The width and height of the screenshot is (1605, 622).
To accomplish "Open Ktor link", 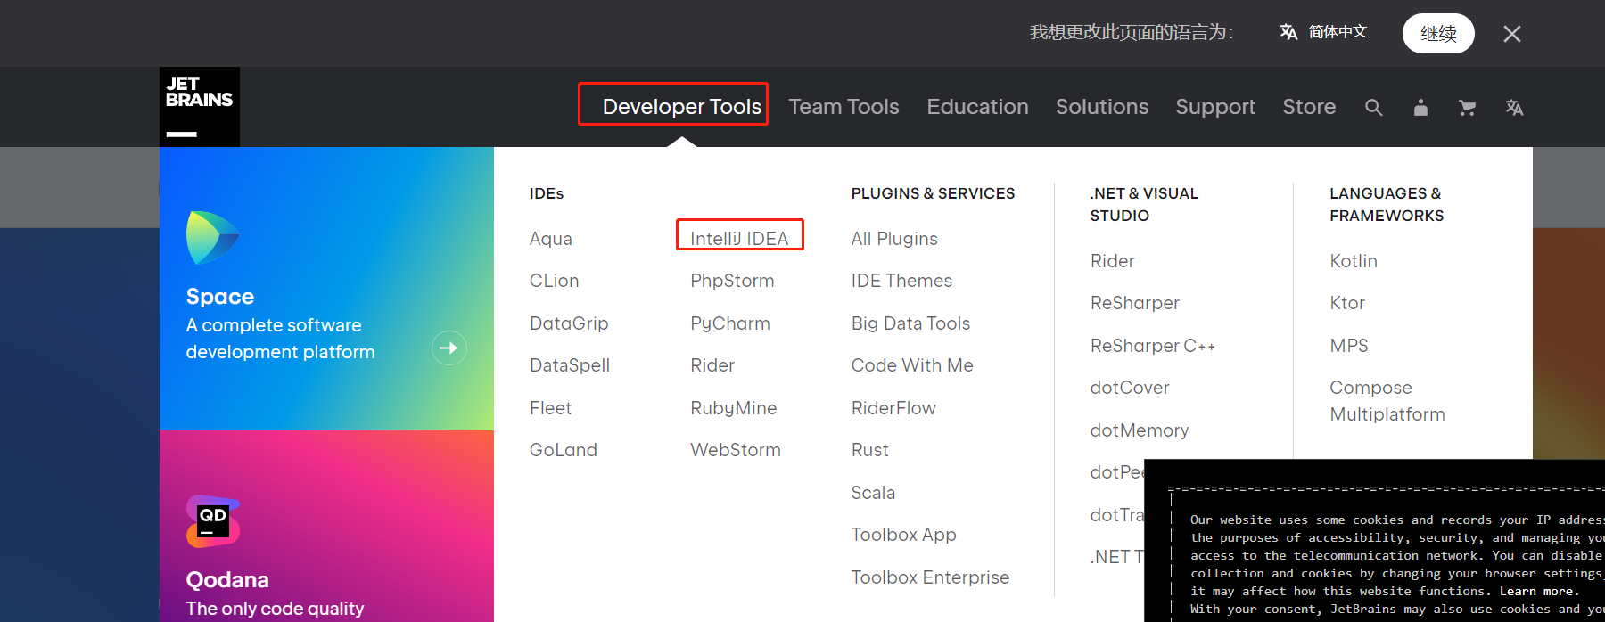I will pos(1347,303).
